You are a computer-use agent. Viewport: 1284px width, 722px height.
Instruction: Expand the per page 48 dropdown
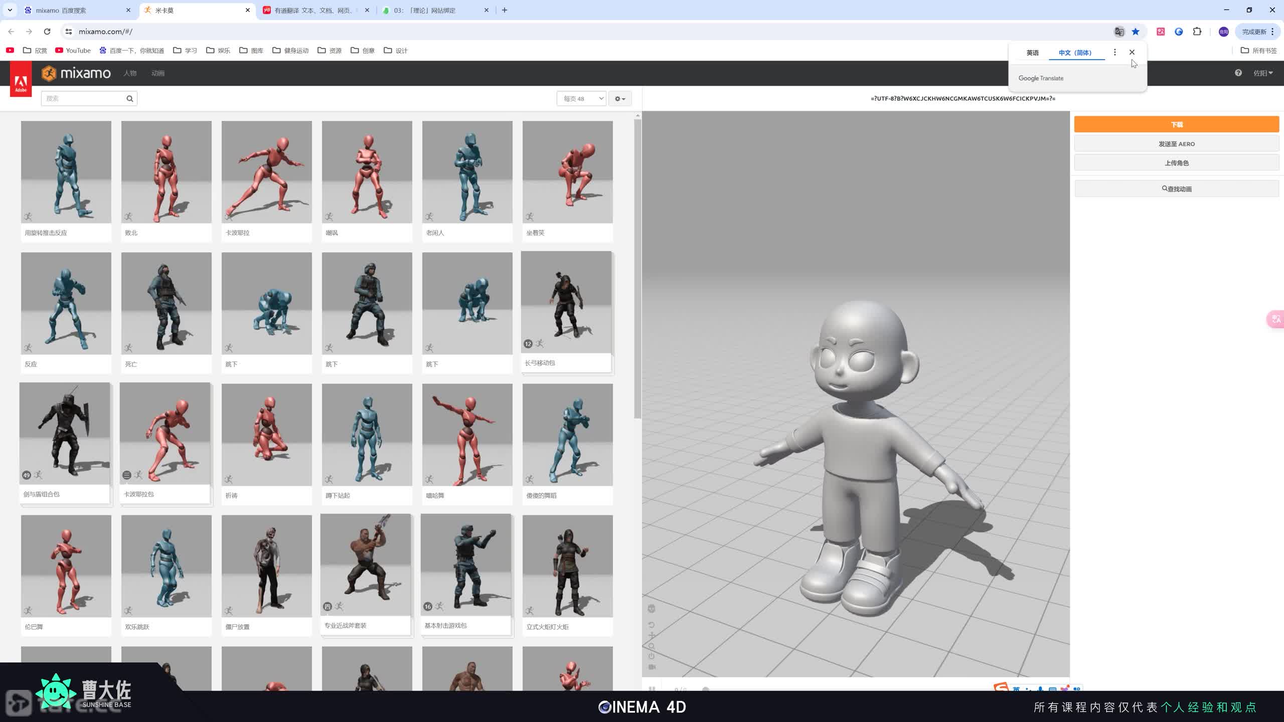coord(581,99)
